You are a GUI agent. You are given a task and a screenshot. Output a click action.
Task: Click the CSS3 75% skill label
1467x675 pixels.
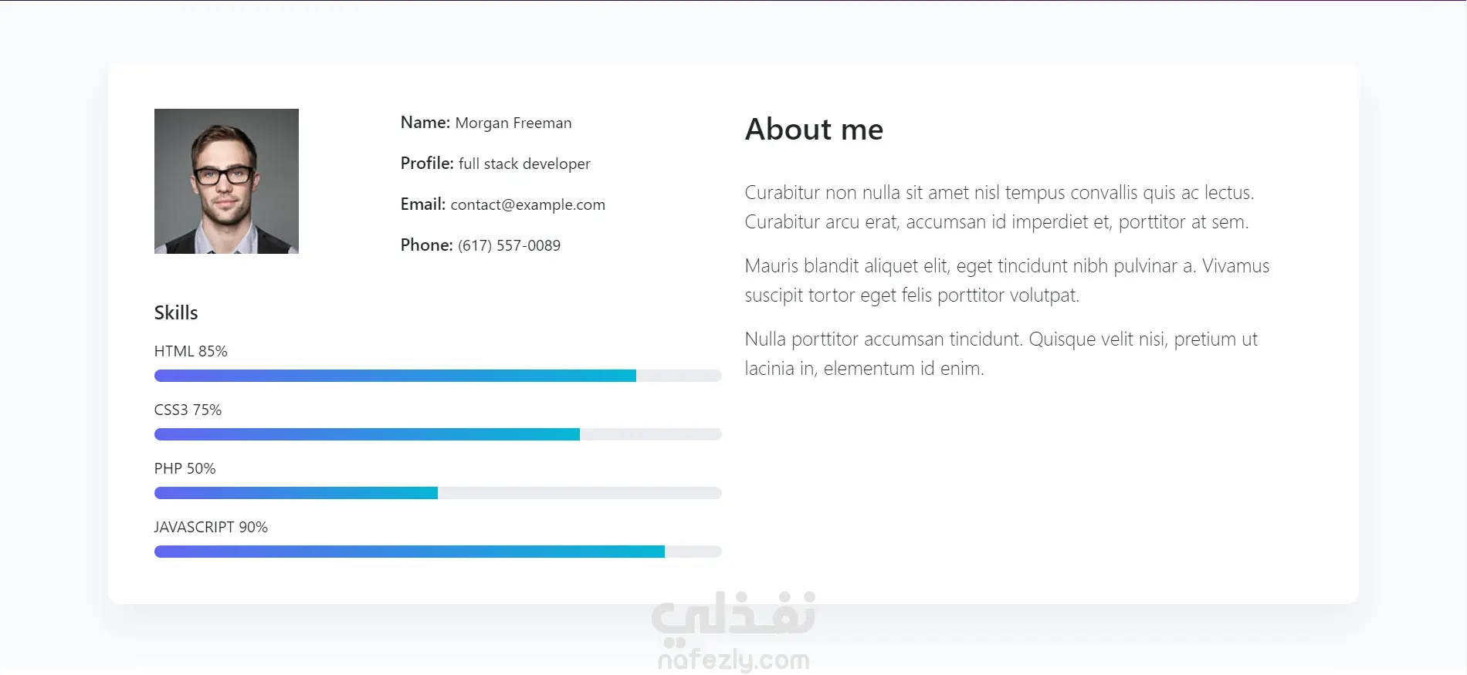coord(188,410)
